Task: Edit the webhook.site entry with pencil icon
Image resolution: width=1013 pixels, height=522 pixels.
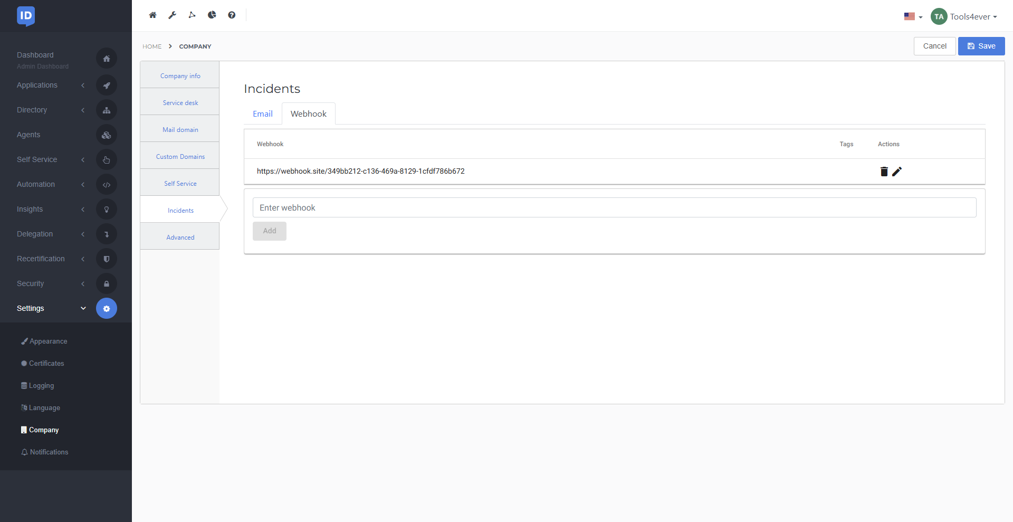Action: click(897, 171)
